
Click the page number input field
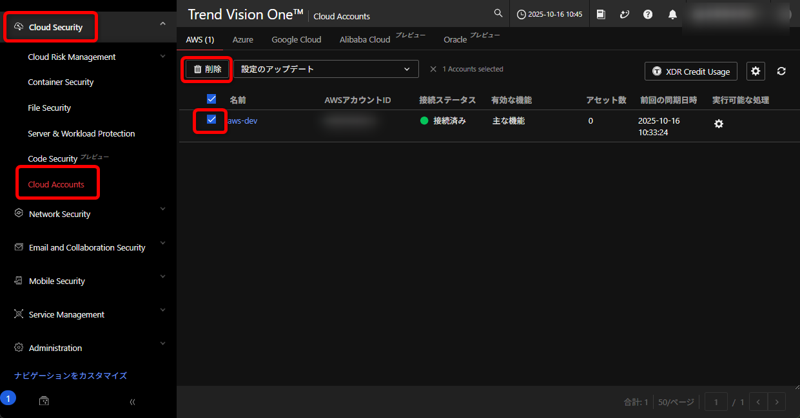[716, 402]
